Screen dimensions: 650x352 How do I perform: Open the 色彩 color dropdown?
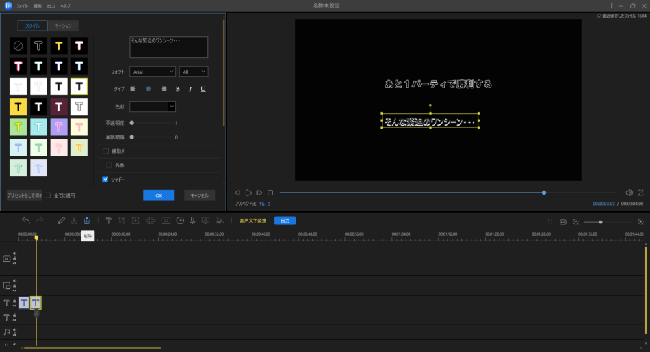153,106
